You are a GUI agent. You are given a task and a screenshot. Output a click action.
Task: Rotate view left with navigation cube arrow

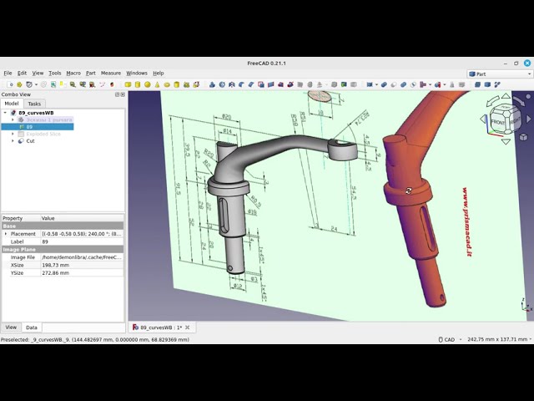(x=483, y=119)
